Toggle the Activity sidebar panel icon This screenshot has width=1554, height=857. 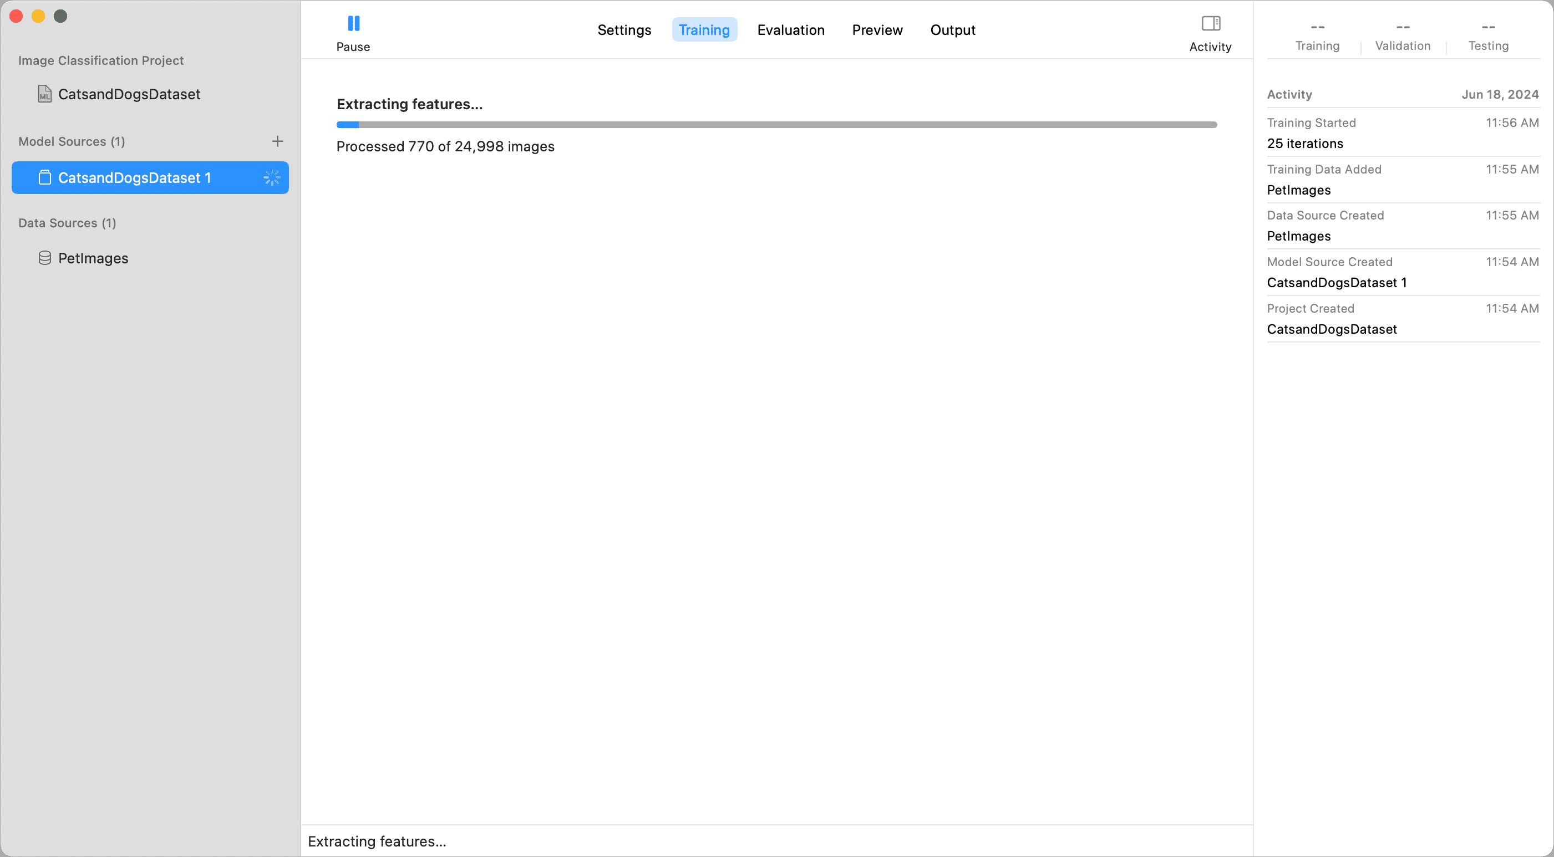click(1210, 24)
